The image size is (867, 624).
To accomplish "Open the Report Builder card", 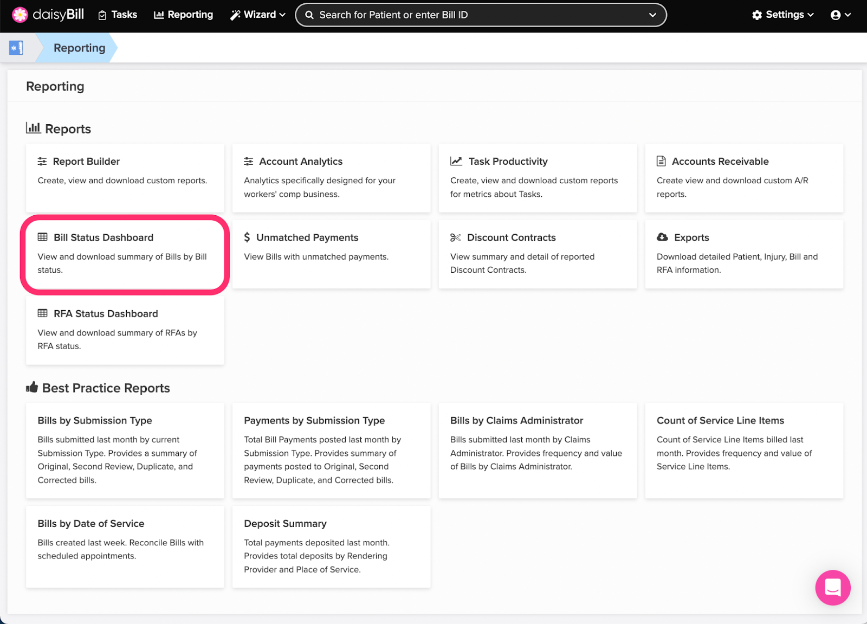I will coord(125,177).
